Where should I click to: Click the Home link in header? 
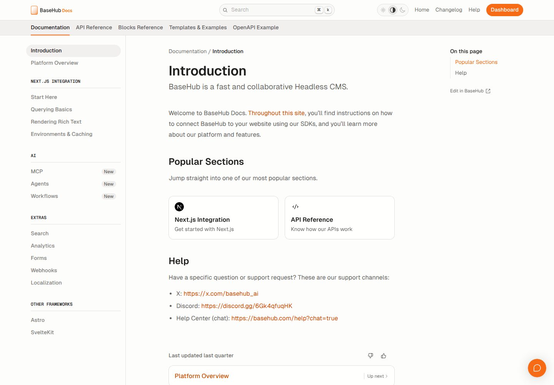(x=422, y=10)
